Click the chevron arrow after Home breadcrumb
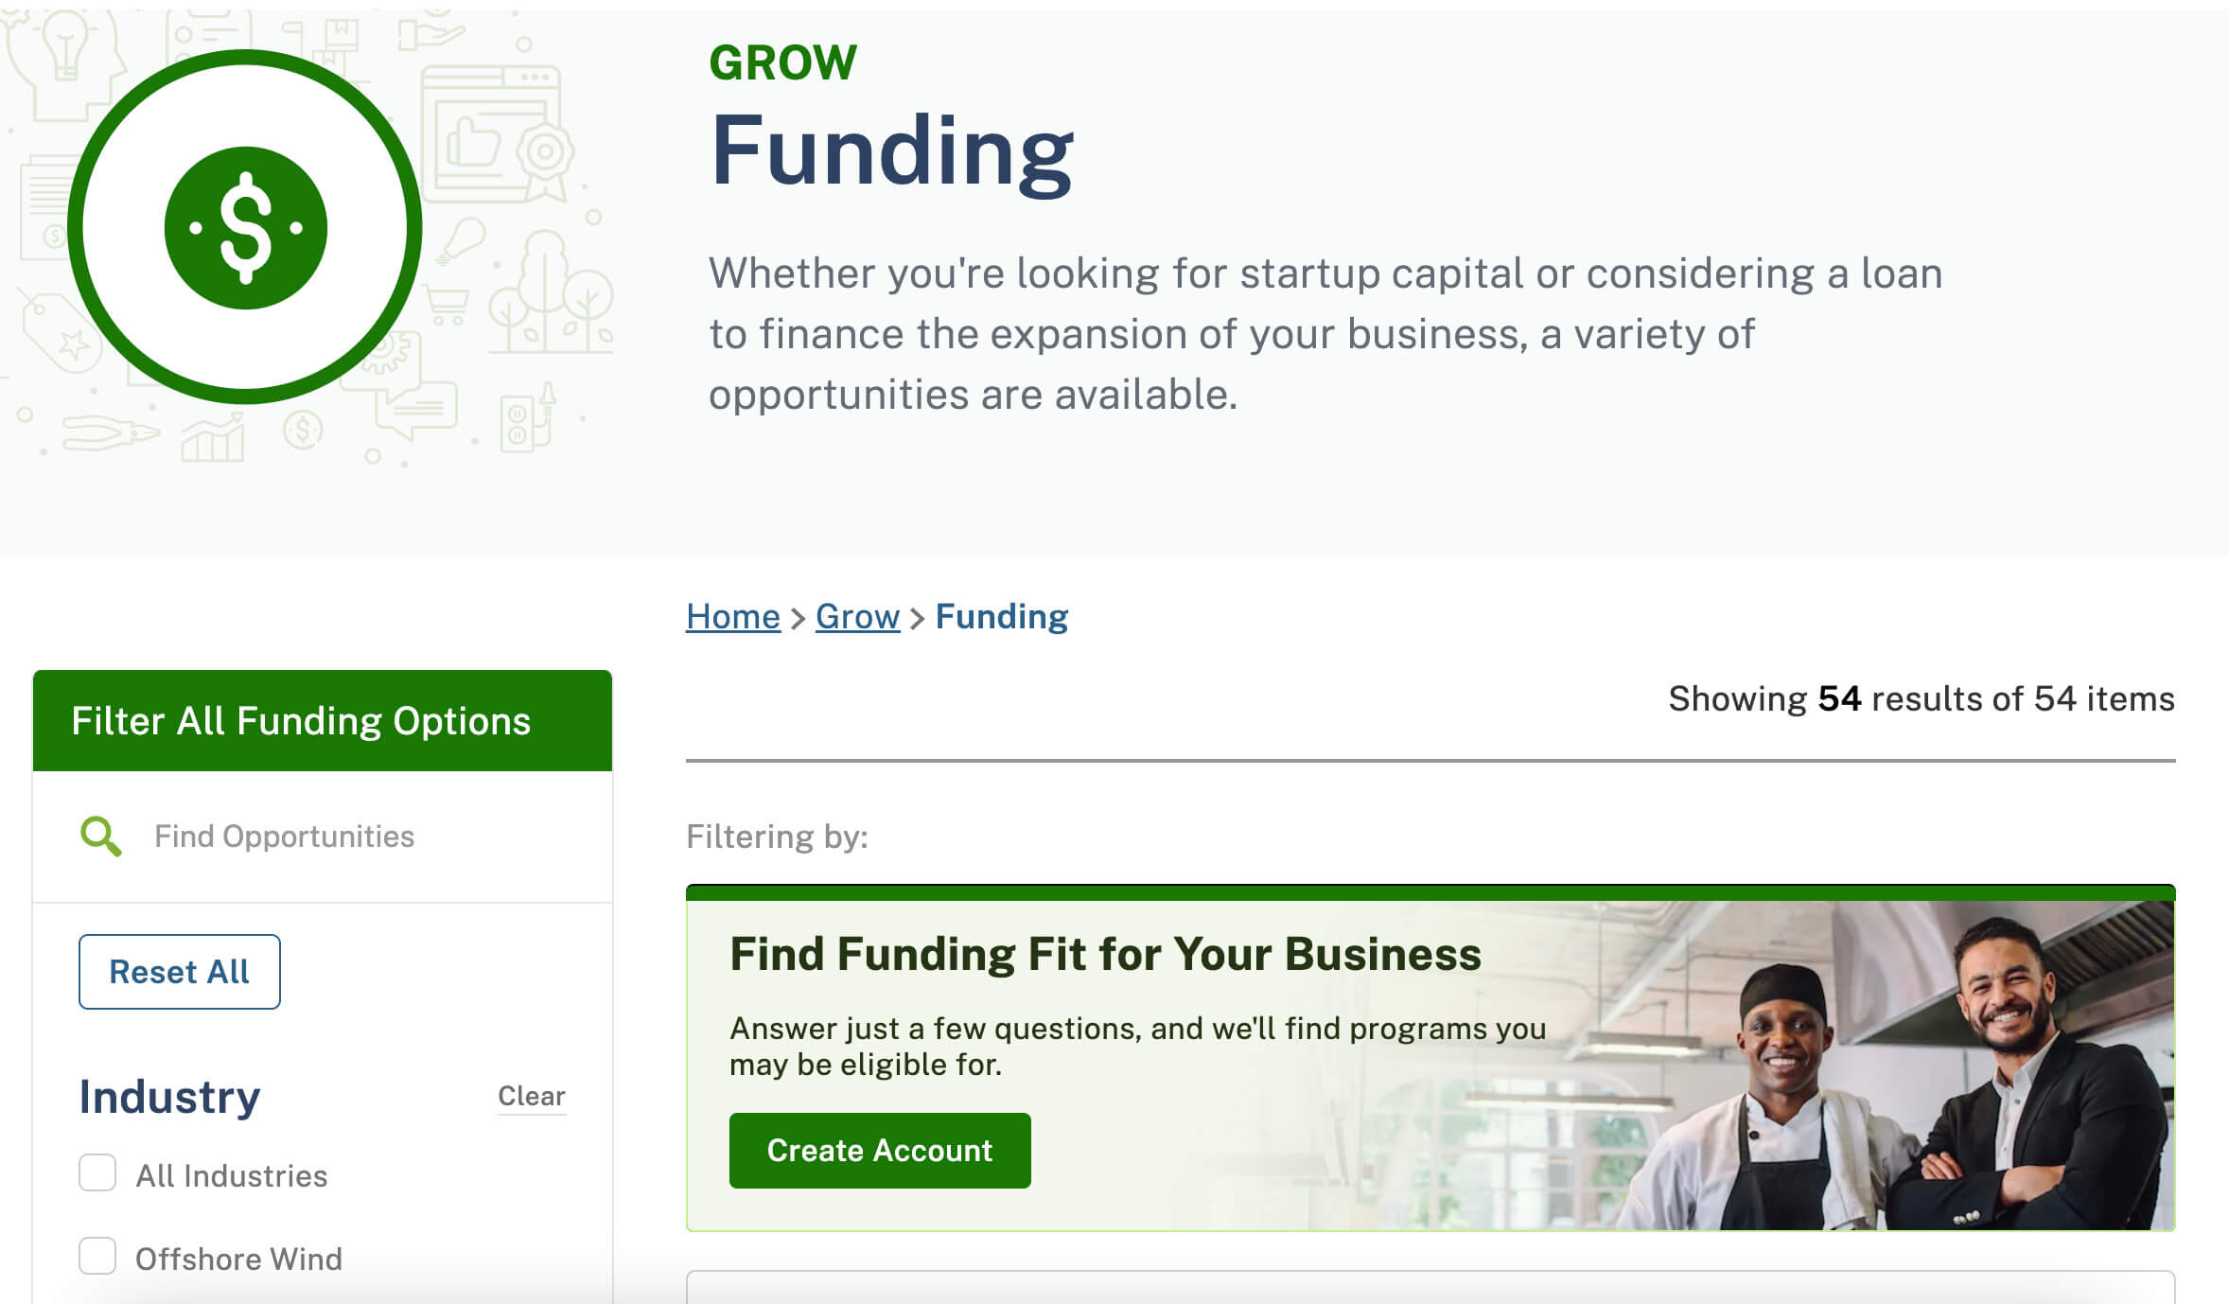This screenshot has height=1304, width=2229. pyautogui.click(x=798, y=619)
